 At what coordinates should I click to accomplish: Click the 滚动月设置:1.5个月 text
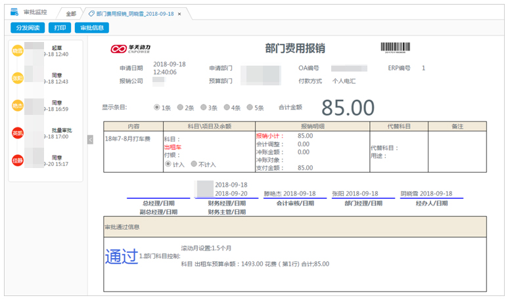(x=206, y=248)
